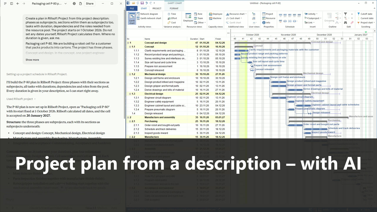This screenshot has height=212, width=377.
Task: Open Project properties
Action: (267, 14)
